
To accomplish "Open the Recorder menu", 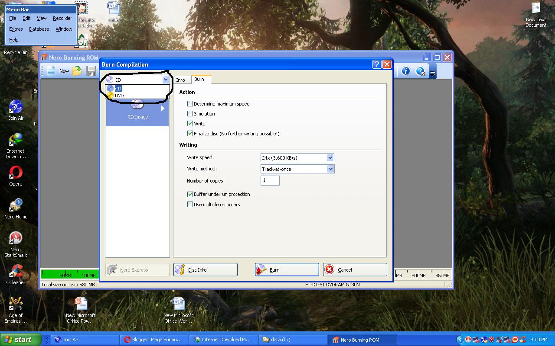I will pyautogui.click(x=62, y=18).
